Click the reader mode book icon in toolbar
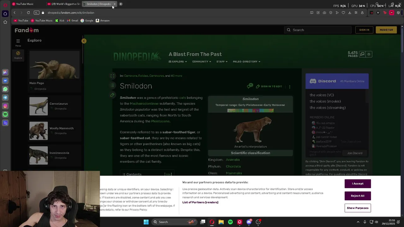 [x=312, y=13]
